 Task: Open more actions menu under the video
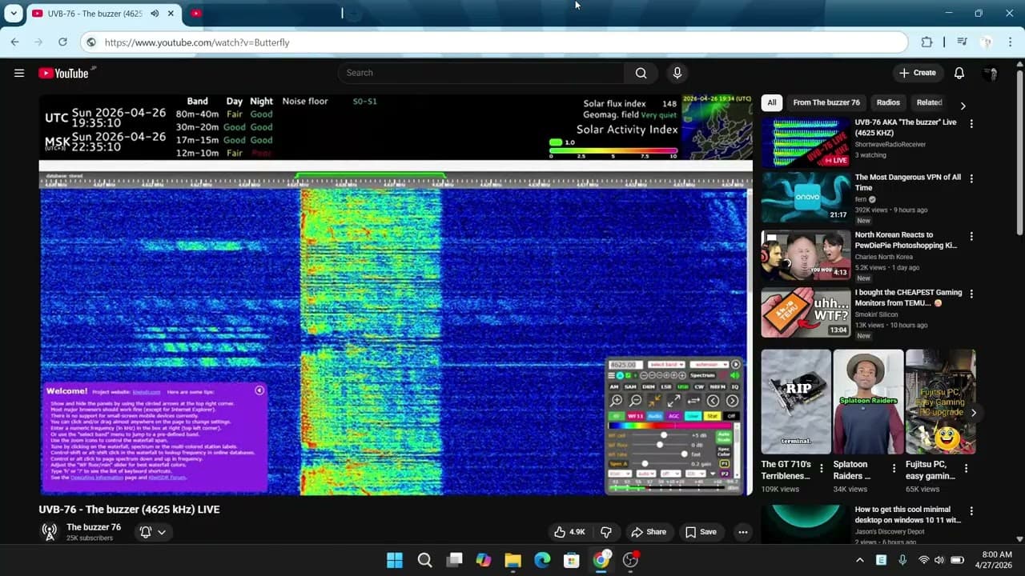pyautogui.click(x=743, y=532)
